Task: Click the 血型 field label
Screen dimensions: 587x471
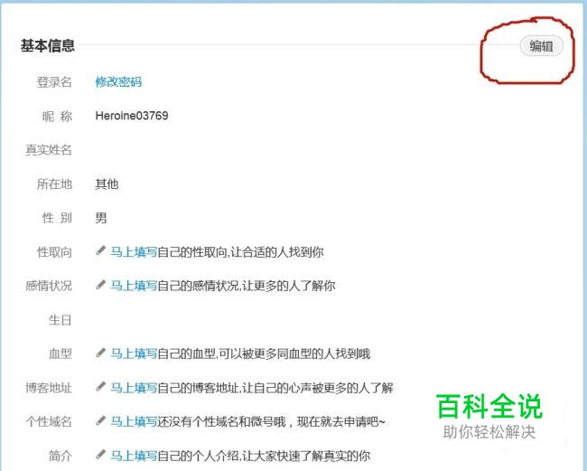Action: click(60, 353)
